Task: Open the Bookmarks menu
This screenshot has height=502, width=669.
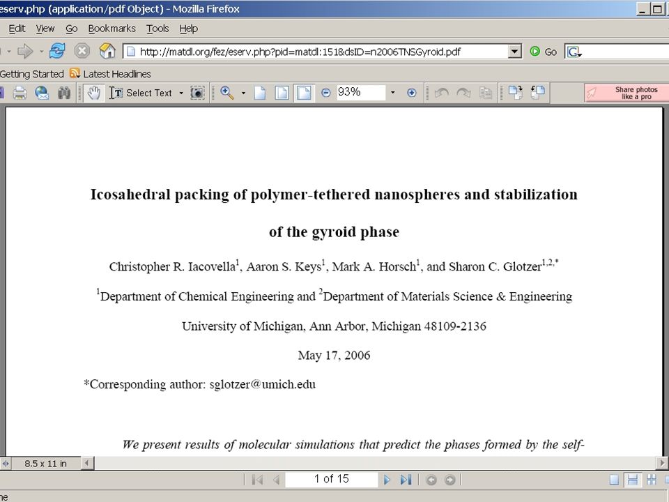Action: (111, 29)
